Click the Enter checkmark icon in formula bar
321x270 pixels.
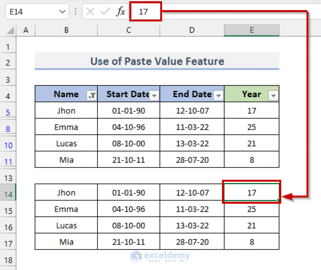pyautogui.click(x=105, y=12)
